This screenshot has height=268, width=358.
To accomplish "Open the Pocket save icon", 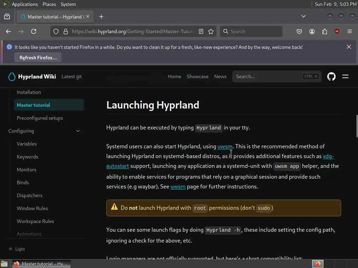I will click(299, 31).
